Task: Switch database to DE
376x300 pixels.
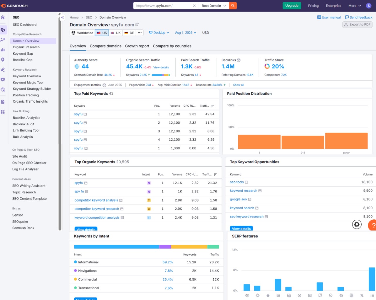Action: (x=129, y=33)
